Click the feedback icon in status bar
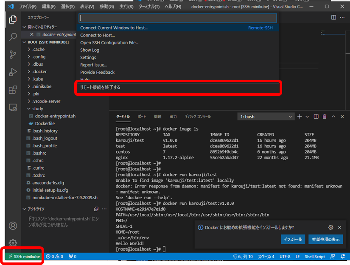 333,257
